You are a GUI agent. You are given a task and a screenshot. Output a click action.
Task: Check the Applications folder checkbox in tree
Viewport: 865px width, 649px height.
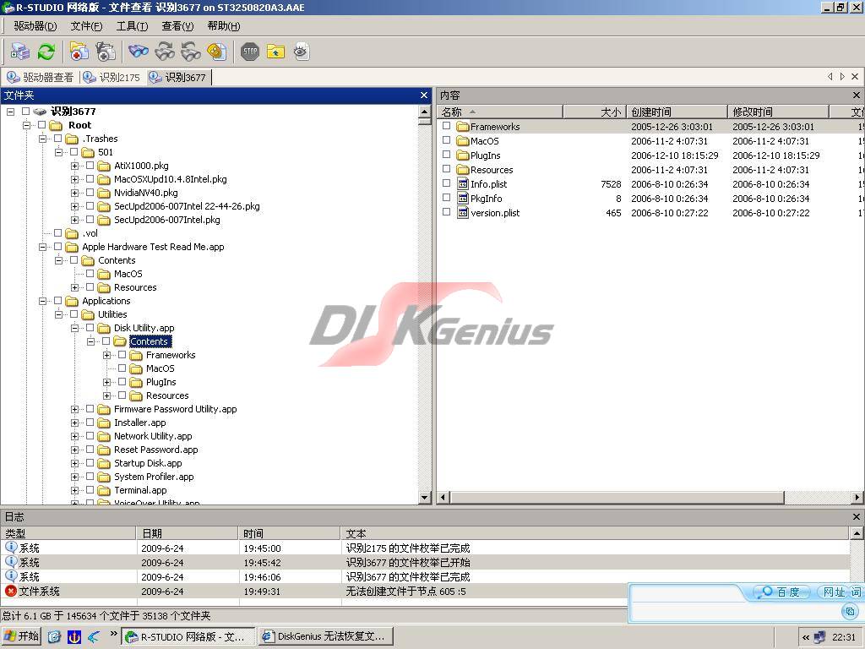[58, 300]
